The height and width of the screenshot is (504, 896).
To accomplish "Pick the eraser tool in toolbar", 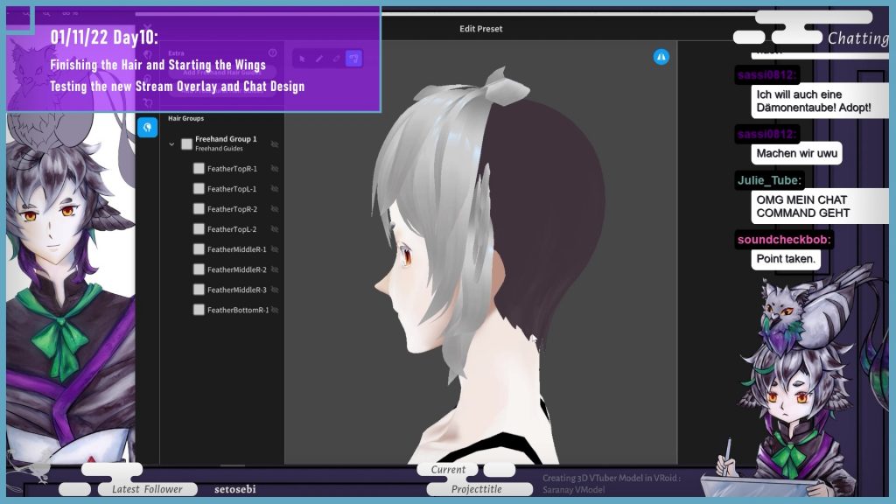I will 337,59.
